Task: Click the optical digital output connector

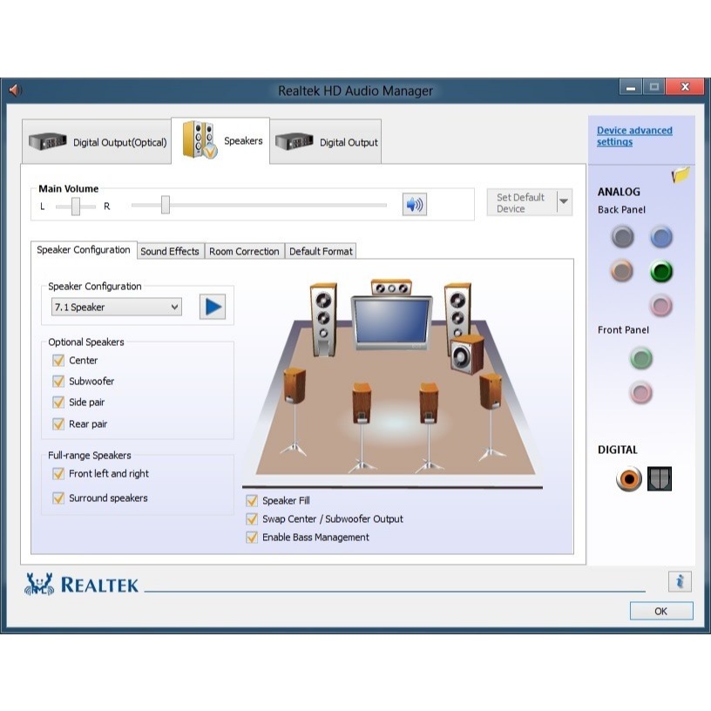Action: [x=660, y=478]
